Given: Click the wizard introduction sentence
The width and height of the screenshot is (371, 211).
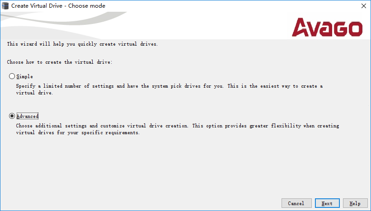Looking at the screenshot, I should pyautogui.click(x=82, y=44).
